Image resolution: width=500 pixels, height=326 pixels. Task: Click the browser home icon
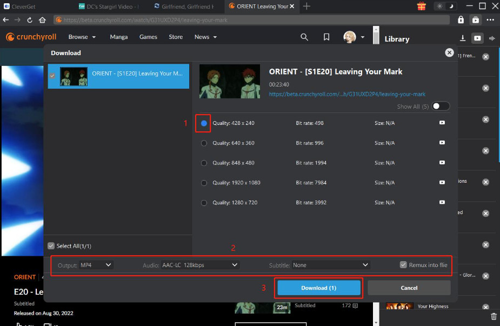pos(42,20)
